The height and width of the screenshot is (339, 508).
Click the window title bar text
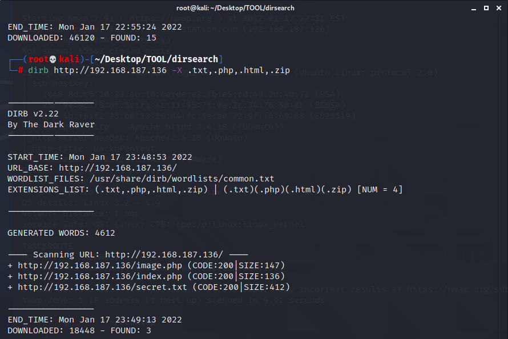[235, 8]
